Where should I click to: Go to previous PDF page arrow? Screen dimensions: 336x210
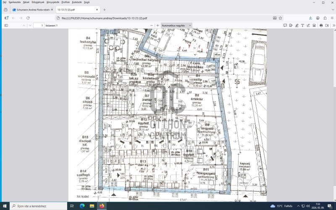pyautogui.click(x=24, y=26)
